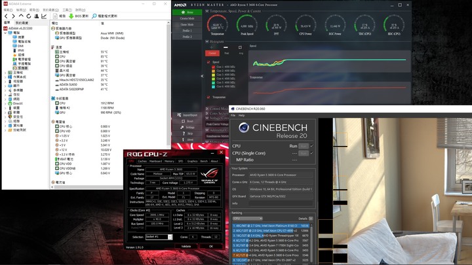Click AIDA64 report page icon
Viewport: 472px width, 265px height.
(55, 16)
